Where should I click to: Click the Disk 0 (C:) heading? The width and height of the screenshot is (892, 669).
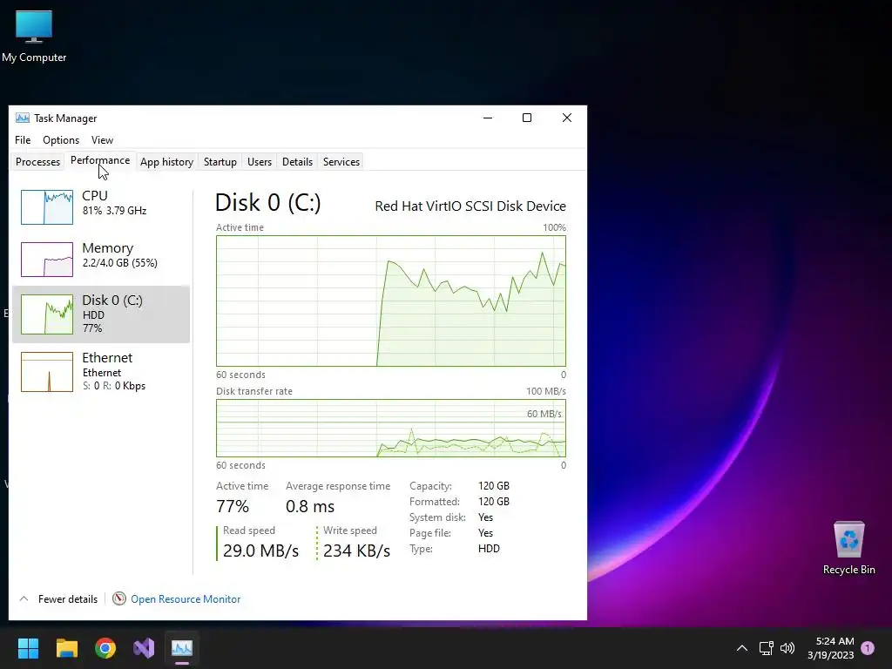pyautogui.click(x=268, y=202)
